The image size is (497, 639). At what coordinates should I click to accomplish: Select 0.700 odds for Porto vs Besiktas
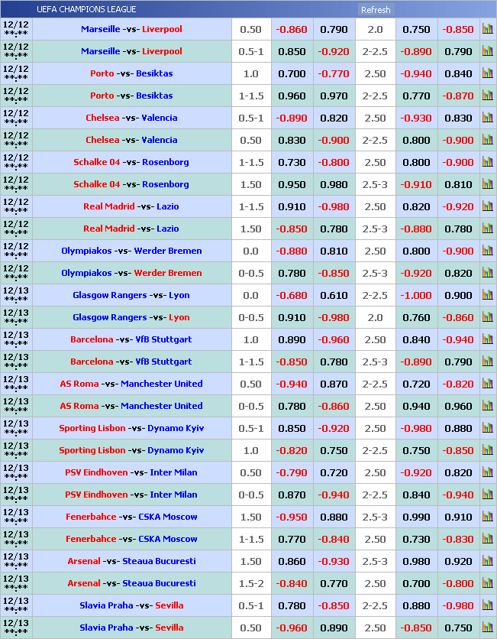pyautogui.click(x=292, y=74)
